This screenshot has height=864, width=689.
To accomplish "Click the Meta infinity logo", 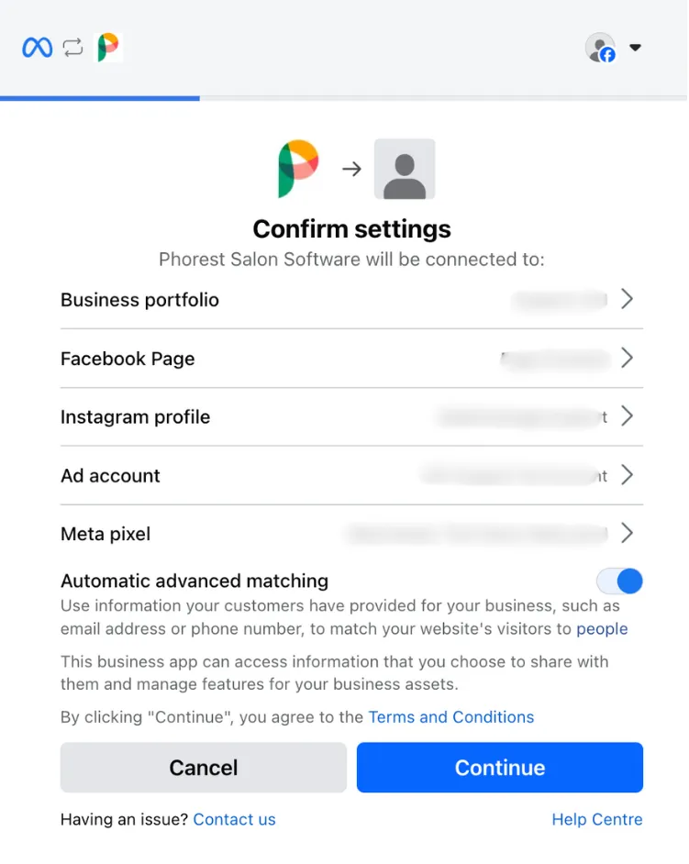I will [x=38, y=48].
